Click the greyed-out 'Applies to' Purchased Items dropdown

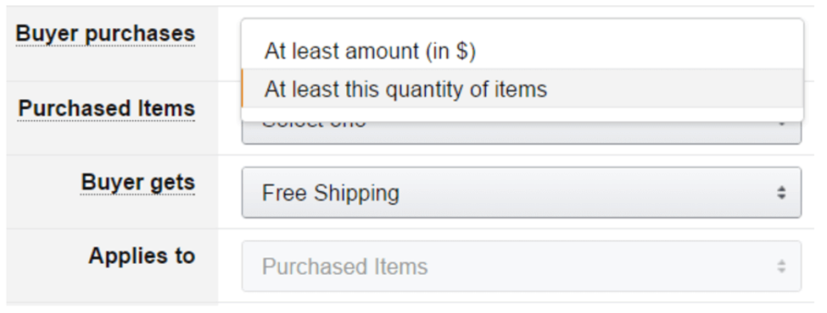coord(522,266)
